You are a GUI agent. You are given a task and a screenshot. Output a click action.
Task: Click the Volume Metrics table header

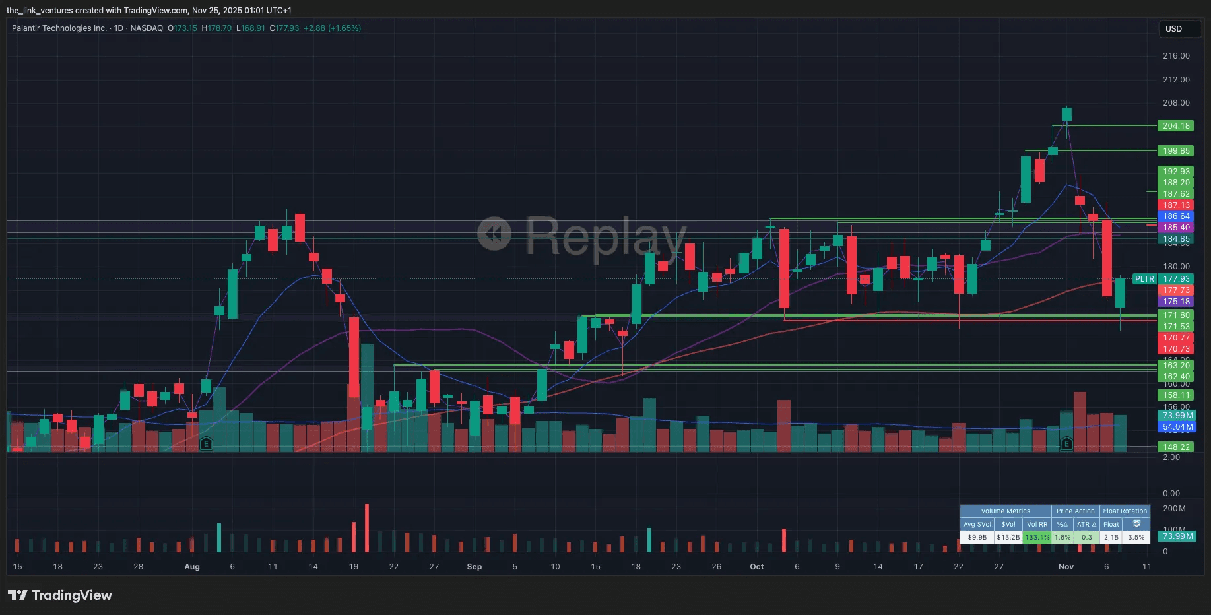[x=1005, y=511]
